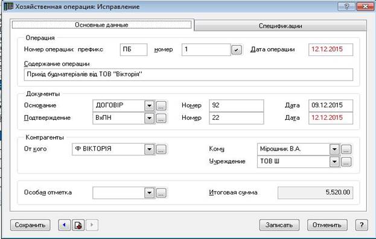The image size is (376, 239).
Task: Select the Основные данные tab
Action: pyautogui.click(x=101, y=25)
